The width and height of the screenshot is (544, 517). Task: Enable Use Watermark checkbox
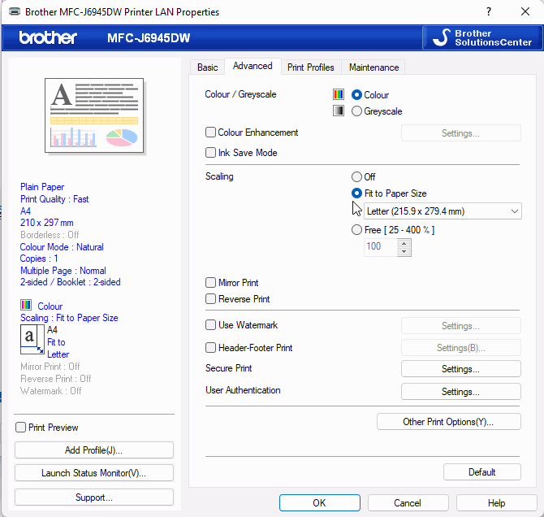point(210,325)
